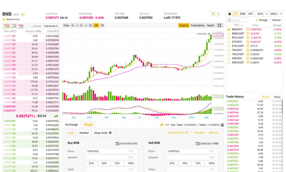
Task: Favorite the ETH/USDT pair star
Action: pos(229,46)
